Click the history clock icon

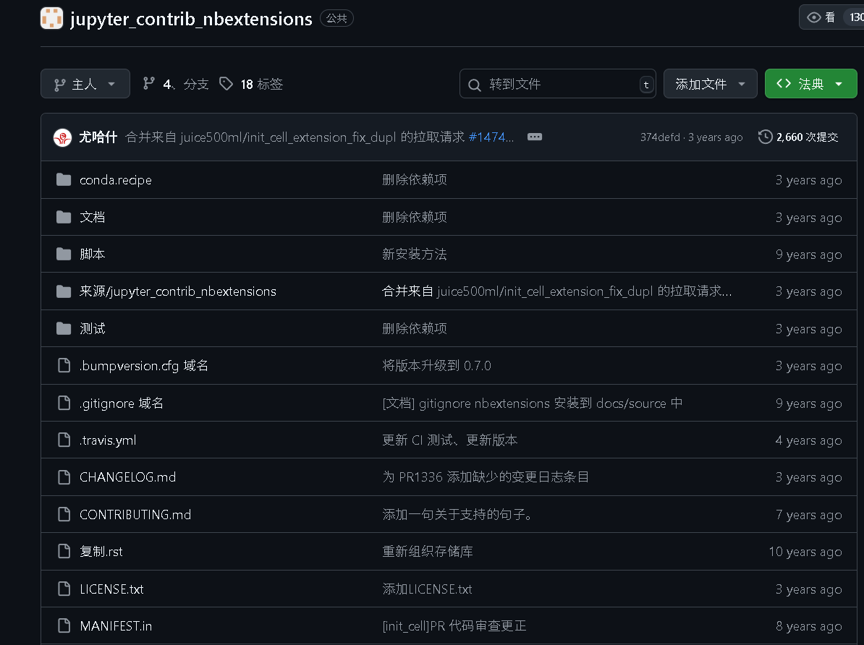pos(765,137)
